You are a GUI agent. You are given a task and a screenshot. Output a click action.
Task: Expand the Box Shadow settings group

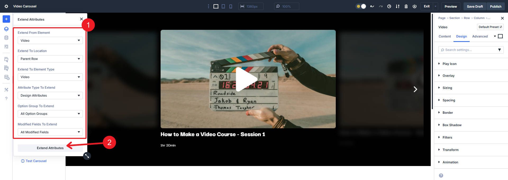[452, 125]
